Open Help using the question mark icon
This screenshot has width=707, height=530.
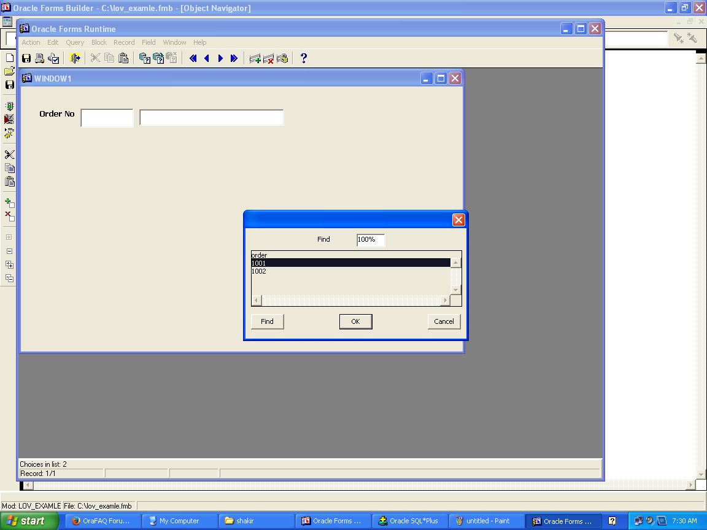(303, 58)
